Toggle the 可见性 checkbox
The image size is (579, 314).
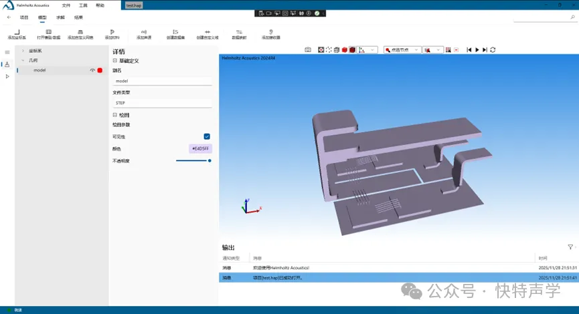[x=207, y=136]
